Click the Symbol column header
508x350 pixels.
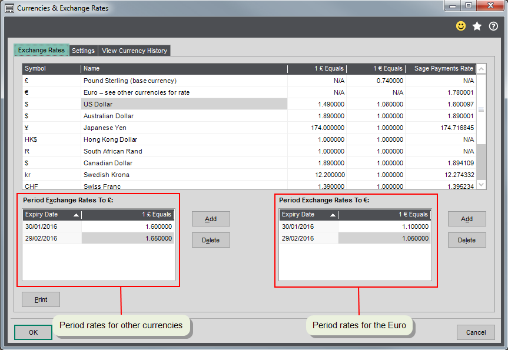click(x=52, y=69)
